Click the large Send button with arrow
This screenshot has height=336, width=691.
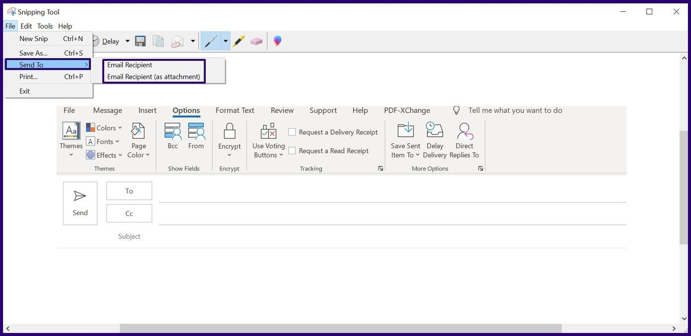click(80, 203)
